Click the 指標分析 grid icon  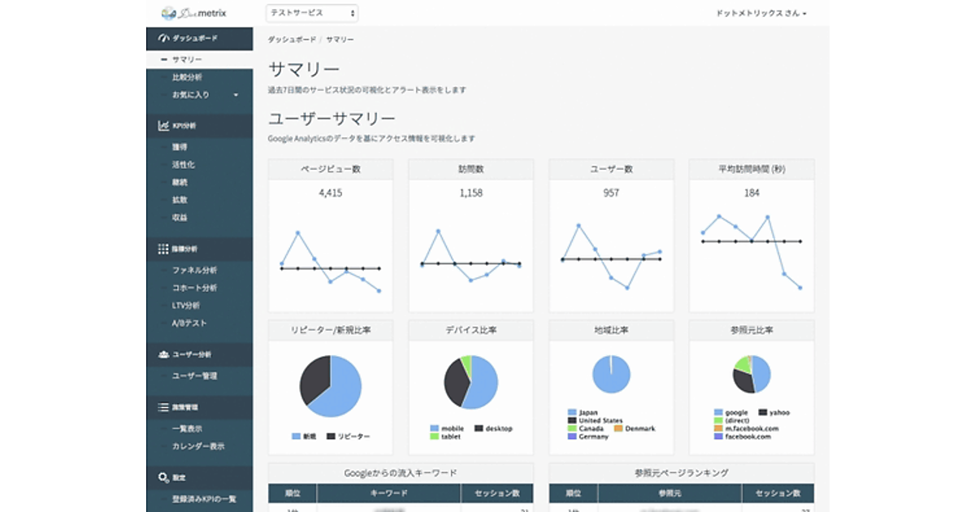[162, 249]
